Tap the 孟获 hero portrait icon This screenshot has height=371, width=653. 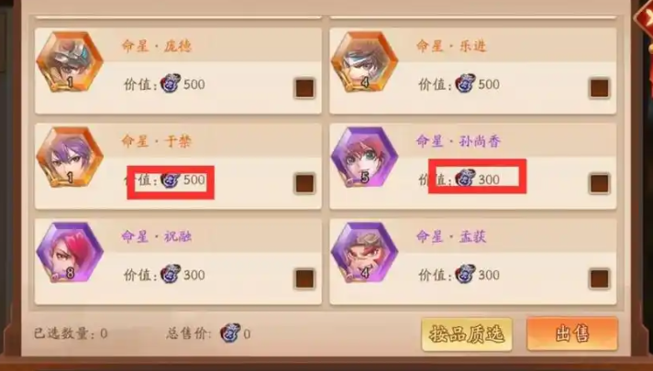(364, 253)
